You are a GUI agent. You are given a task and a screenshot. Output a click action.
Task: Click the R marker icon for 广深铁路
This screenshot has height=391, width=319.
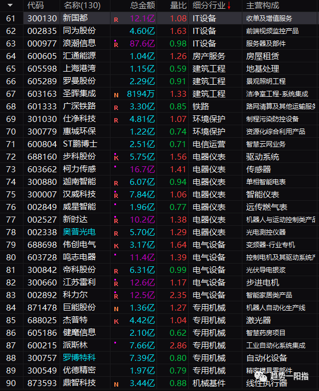116,108
